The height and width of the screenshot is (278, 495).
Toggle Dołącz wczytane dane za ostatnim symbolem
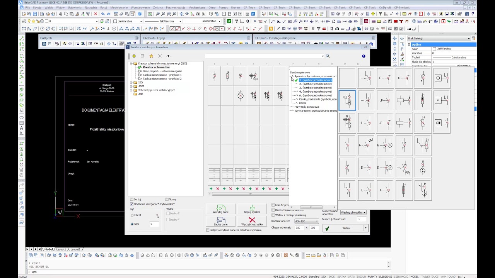(x=208, y=230)
